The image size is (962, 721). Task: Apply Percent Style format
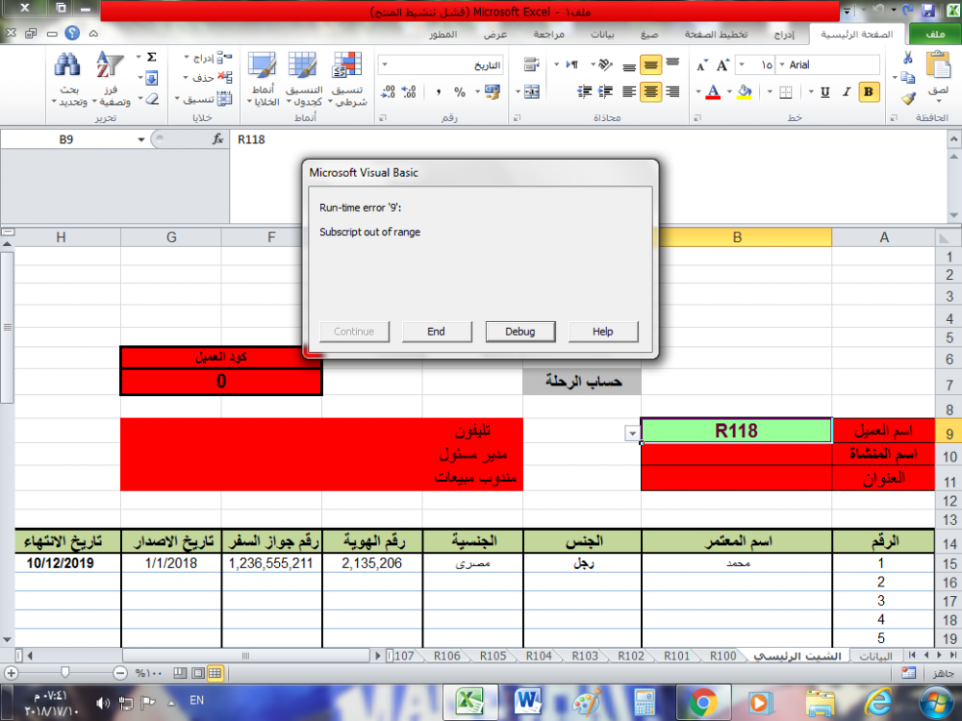(x=460, y=92)
